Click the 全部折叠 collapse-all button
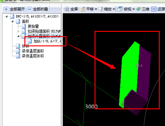The height and width of the screenshot is (126, 165). (38, 9)
